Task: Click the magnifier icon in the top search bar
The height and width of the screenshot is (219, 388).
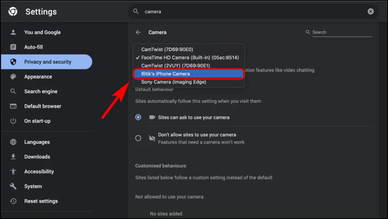Action: point(136,11)
